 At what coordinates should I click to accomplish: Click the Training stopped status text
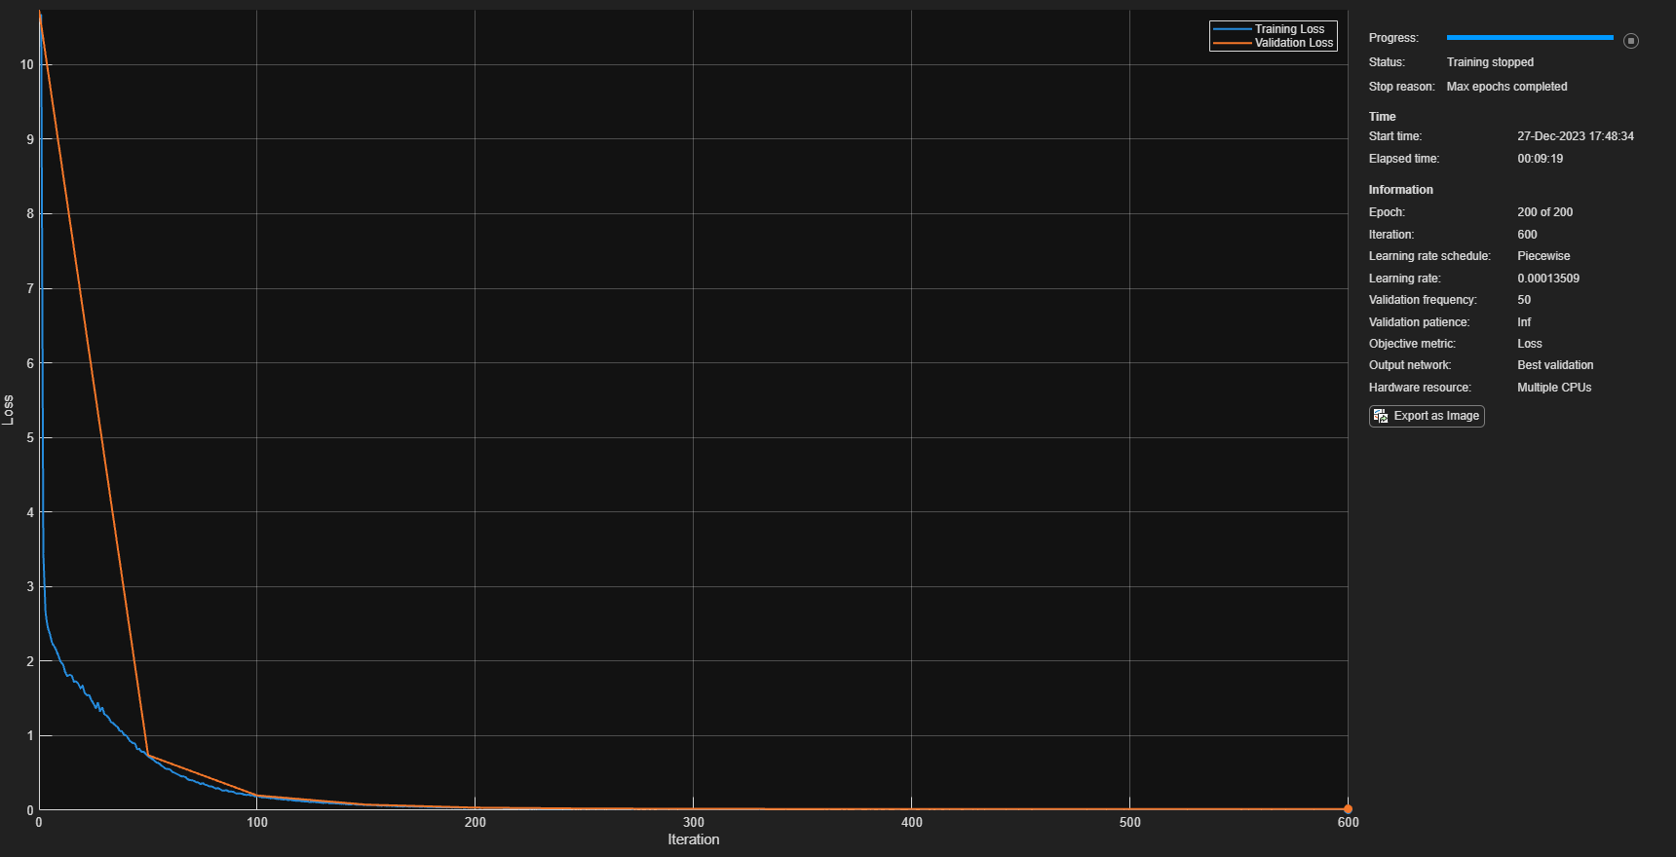click(1489, 62)
